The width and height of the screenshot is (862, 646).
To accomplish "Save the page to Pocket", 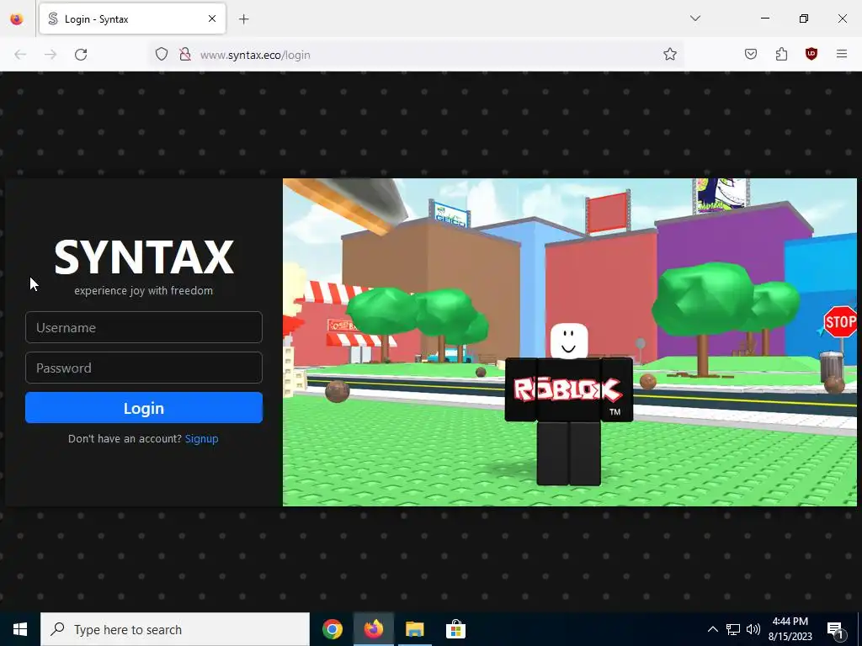I will pos(751,55).
